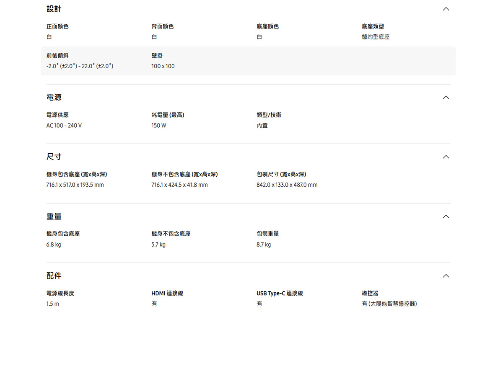Click the 設計 section heading
This screenshot has height=379, width=503.
(x=54, y=9)
